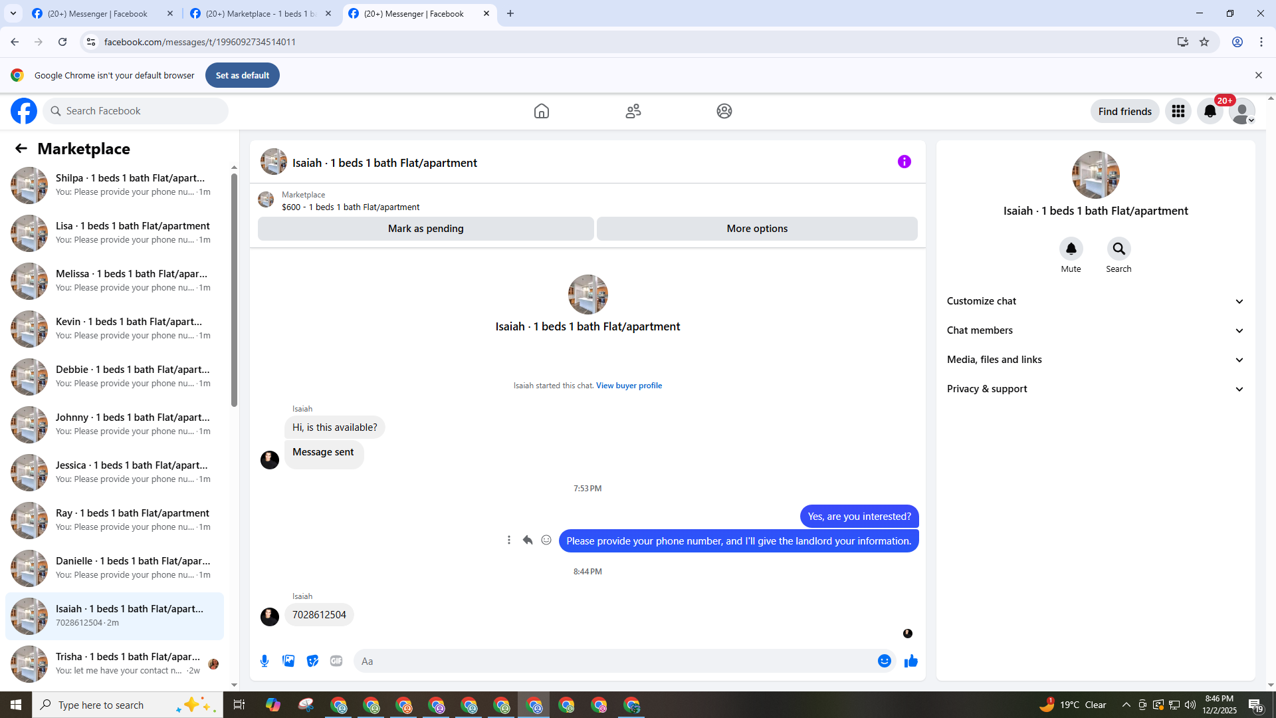Toggle conversation information panel
This screenshot has width=1276, height=718.
coord(904,162)
